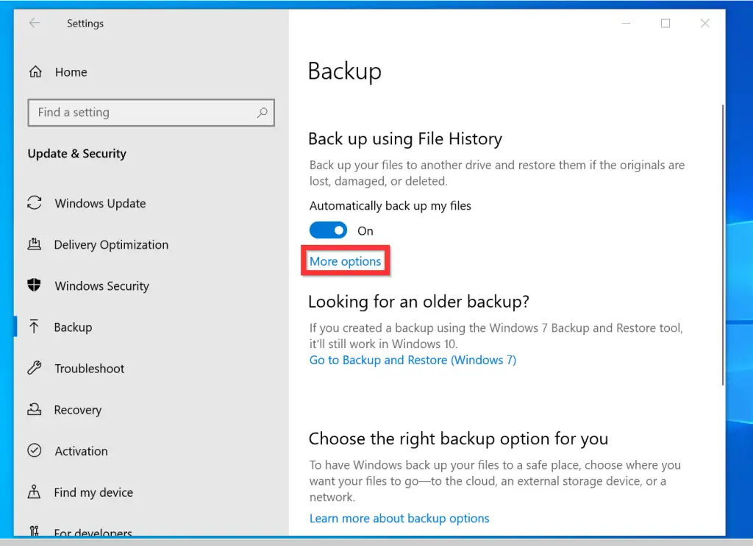Open For developers settings

tap(93, 531)
